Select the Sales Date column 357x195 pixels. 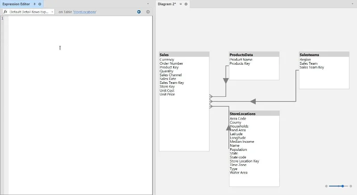[168, 79]
